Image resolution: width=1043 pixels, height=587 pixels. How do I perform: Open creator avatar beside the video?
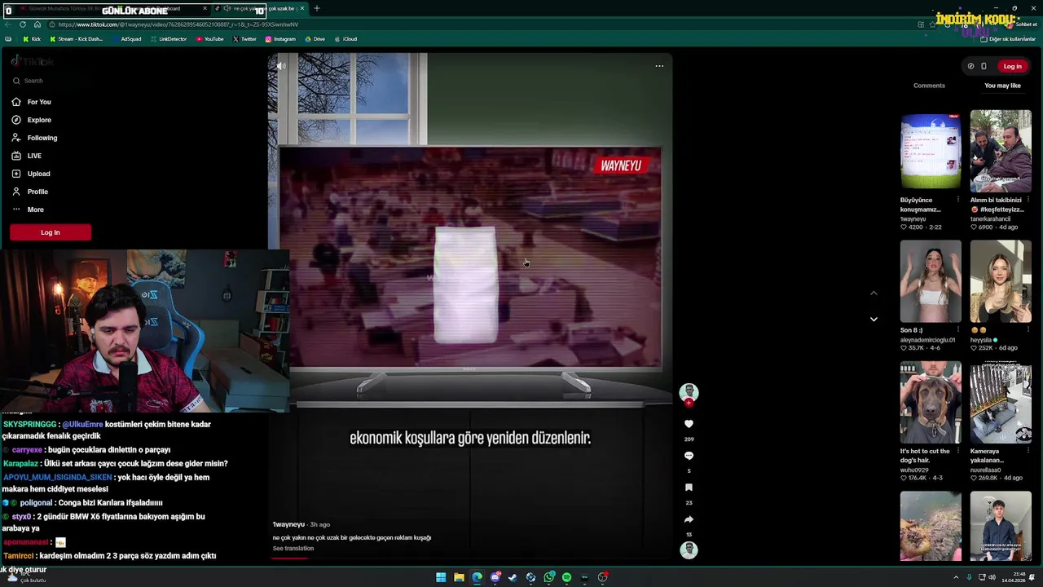pyautogui.click(x=689, y=393)
